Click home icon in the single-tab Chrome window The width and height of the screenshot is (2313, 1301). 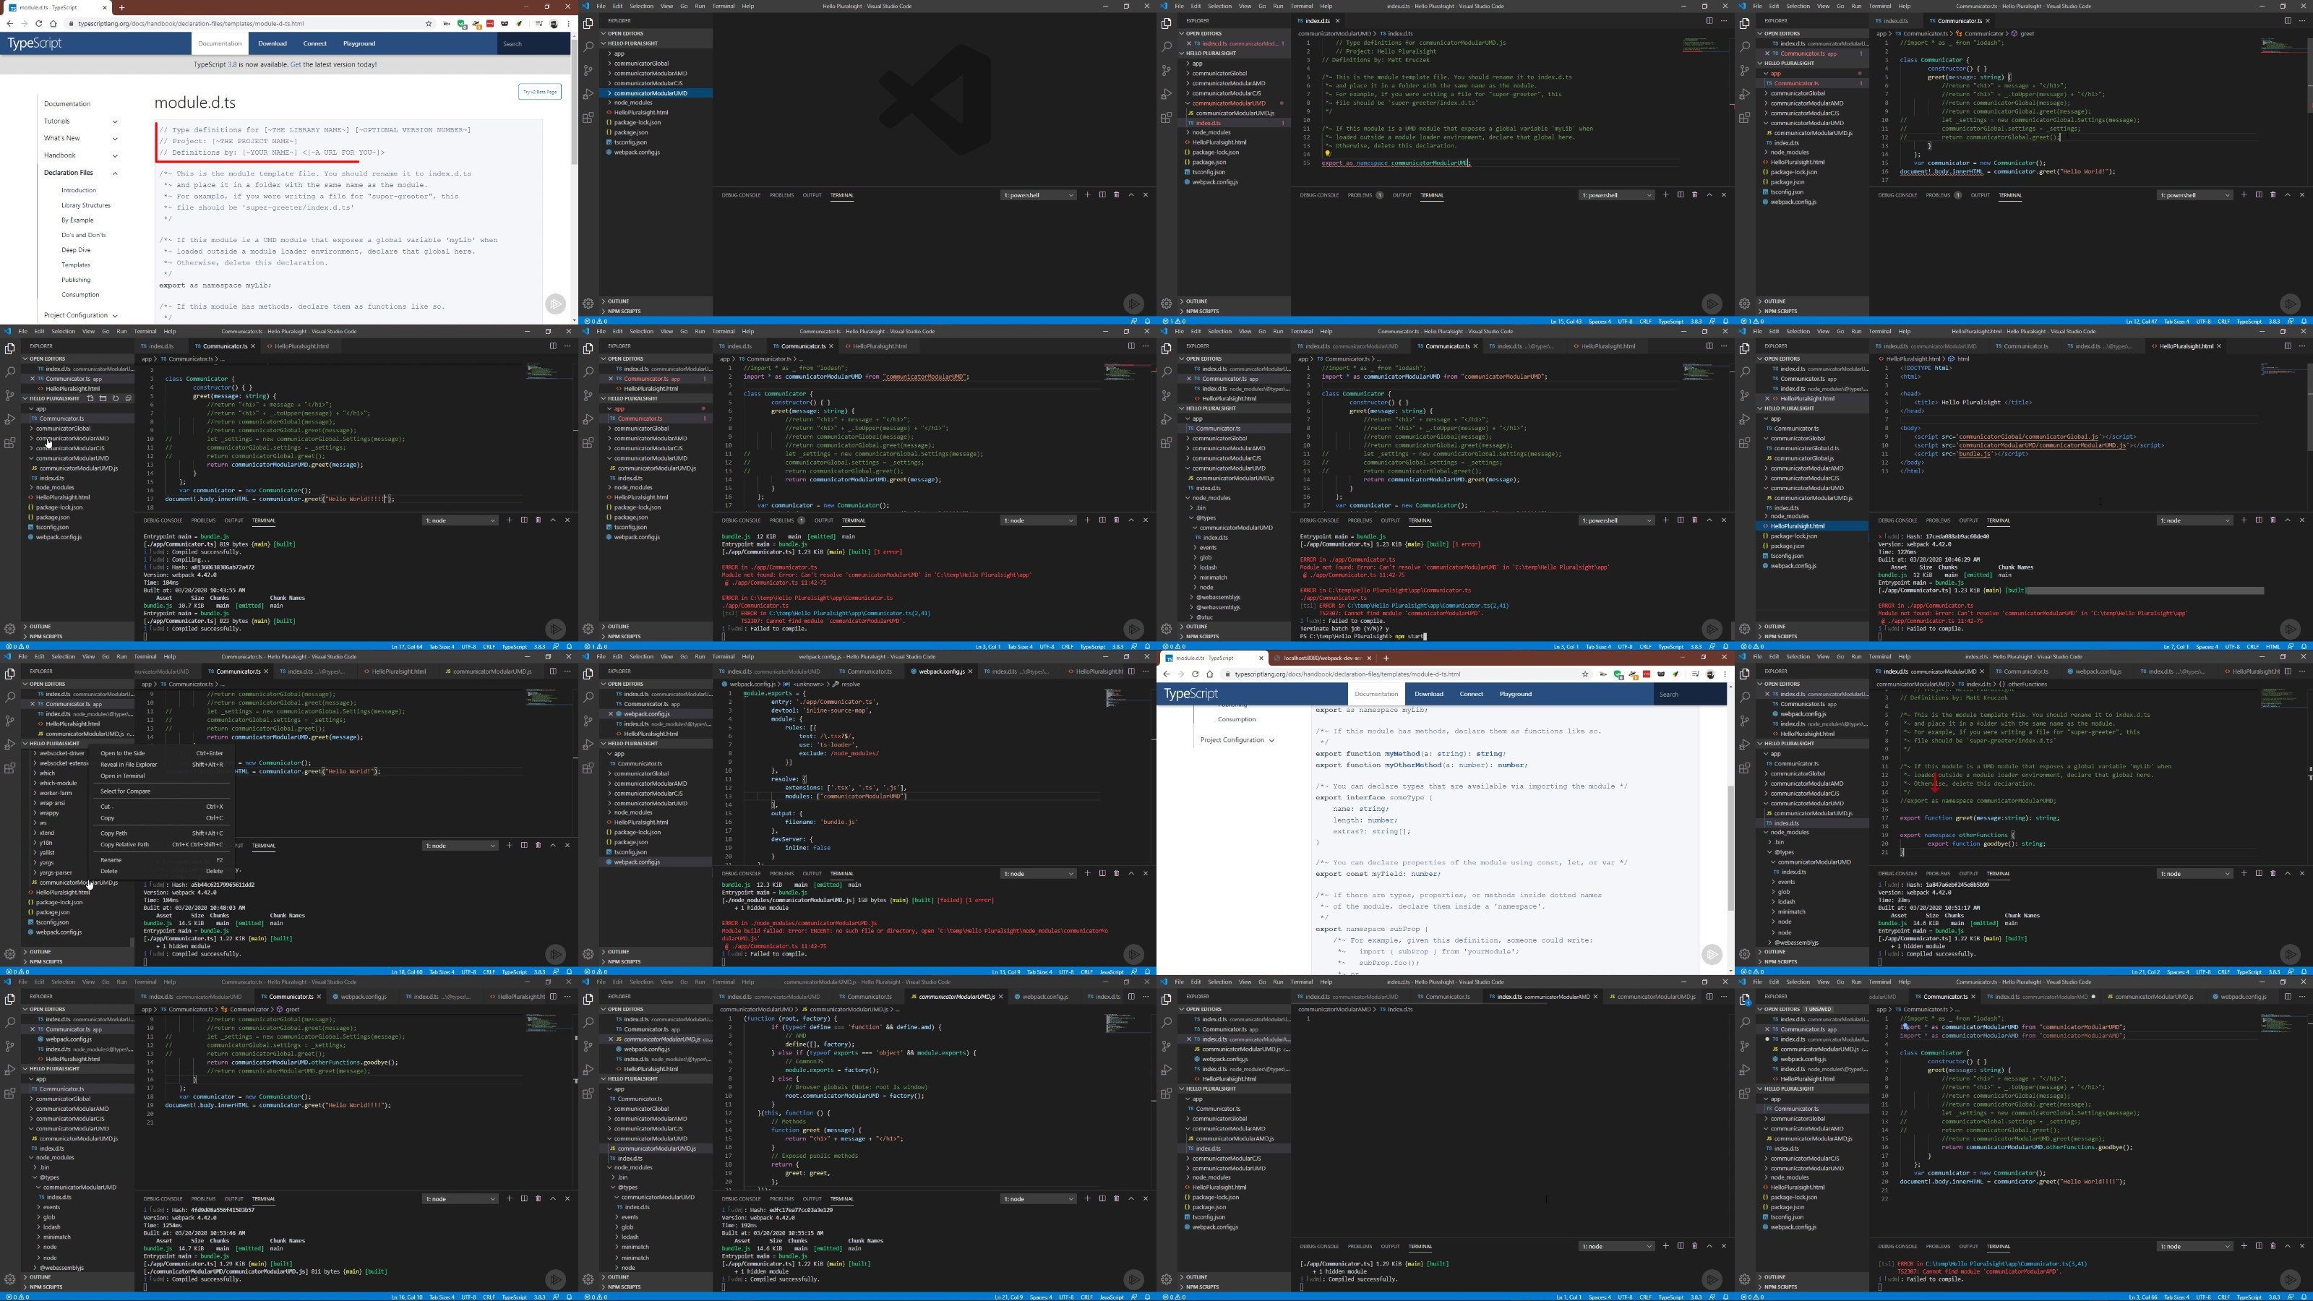tap(53, 25)
